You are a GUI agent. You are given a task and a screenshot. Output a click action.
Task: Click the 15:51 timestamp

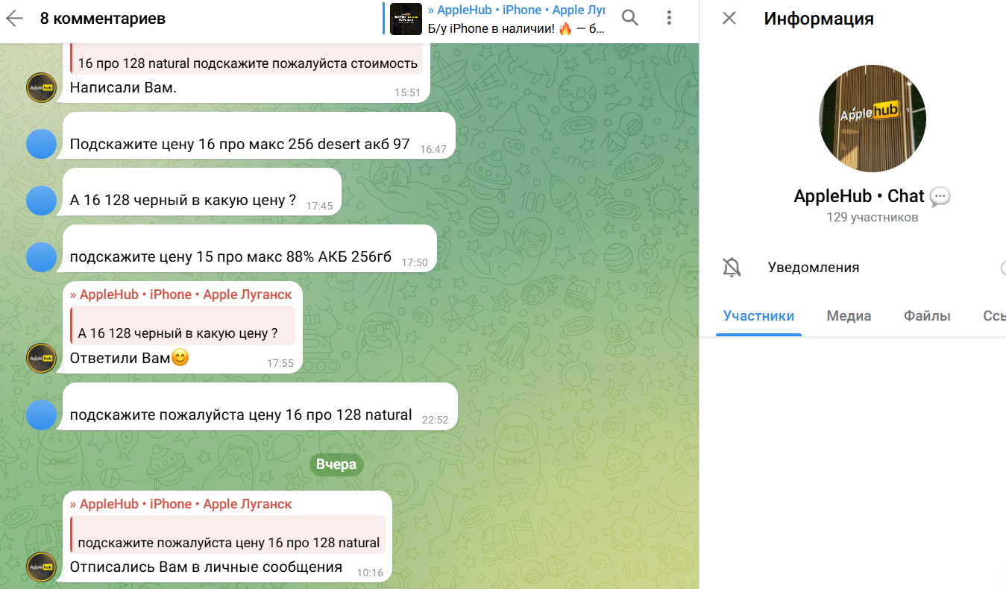click(408, 93)
